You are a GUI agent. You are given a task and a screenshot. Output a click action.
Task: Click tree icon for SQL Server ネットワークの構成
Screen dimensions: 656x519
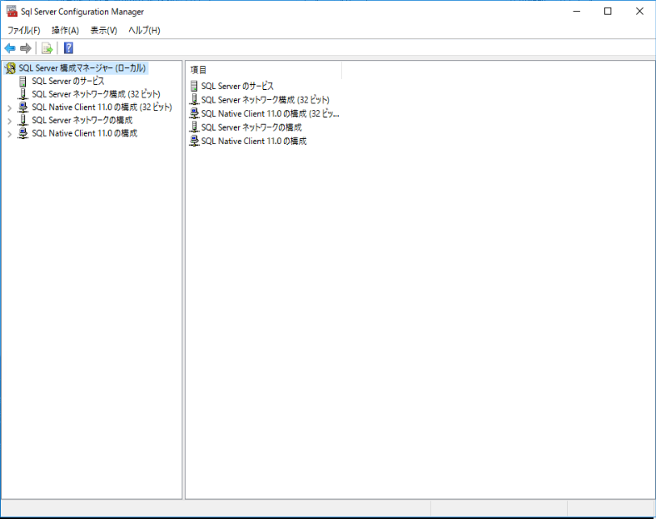[x=22, y=120]
